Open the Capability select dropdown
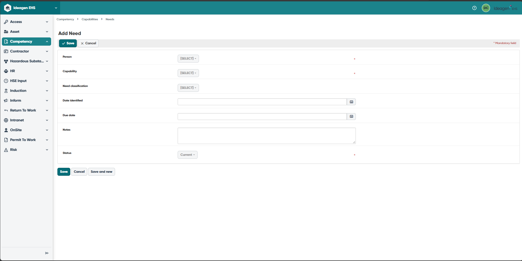Screen dimensions: 522x261 pos(188,73)
